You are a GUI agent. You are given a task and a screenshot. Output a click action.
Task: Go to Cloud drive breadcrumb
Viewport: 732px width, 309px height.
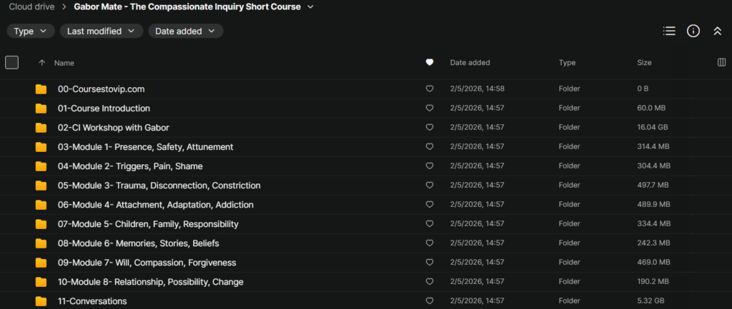(32, 7)
